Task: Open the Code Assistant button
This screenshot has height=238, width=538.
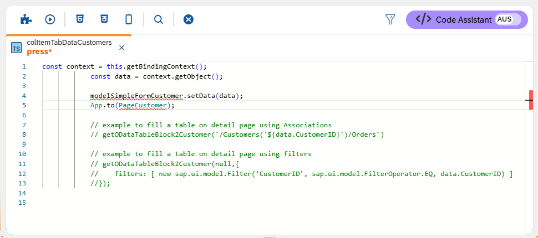Action: (466, 19)
